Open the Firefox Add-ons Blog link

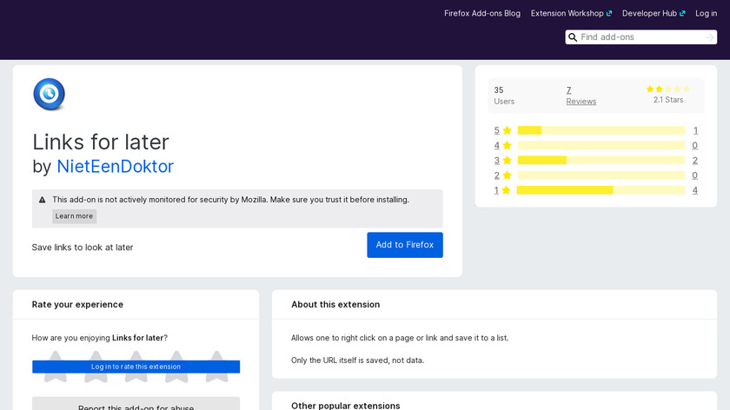(481, 13)
